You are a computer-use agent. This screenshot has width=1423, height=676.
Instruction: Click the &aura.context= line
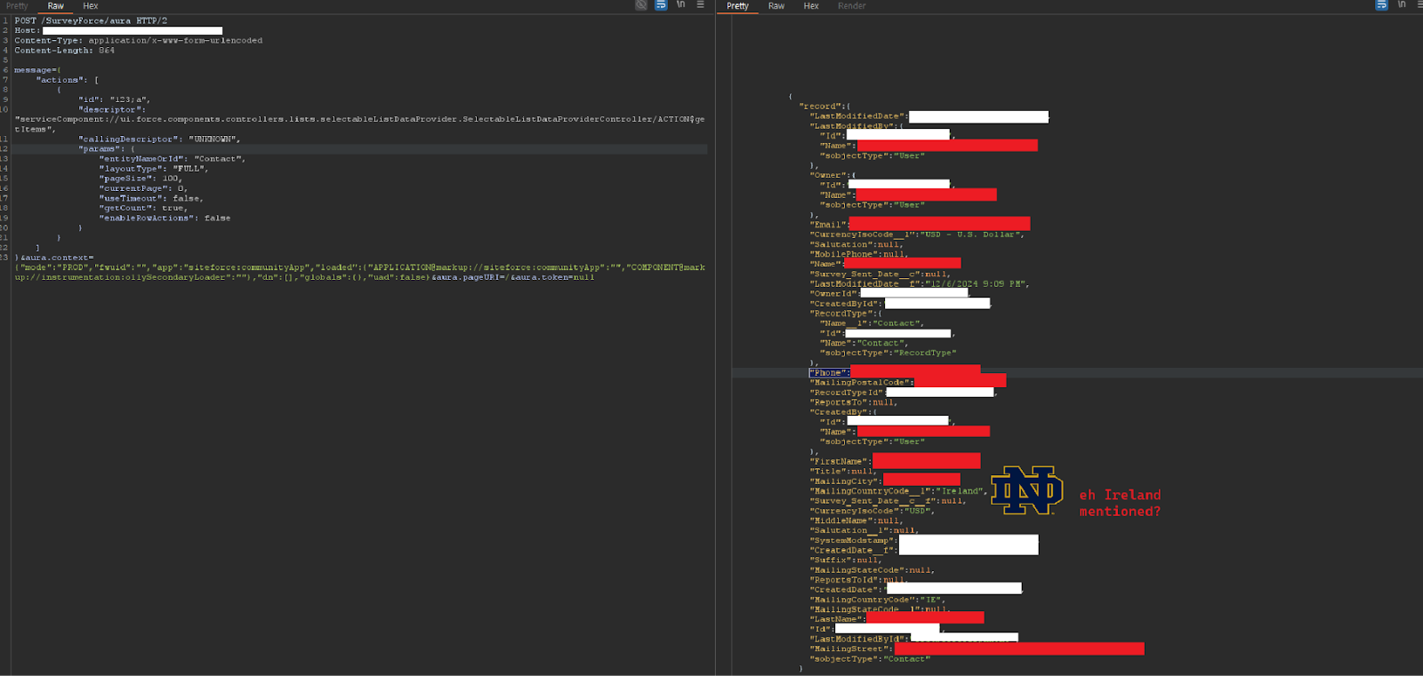point(54,258)
